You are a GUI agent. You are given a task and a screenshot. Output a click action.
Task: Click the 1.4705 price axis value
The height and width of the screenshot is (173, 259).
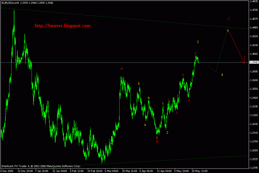pos(254,10)
